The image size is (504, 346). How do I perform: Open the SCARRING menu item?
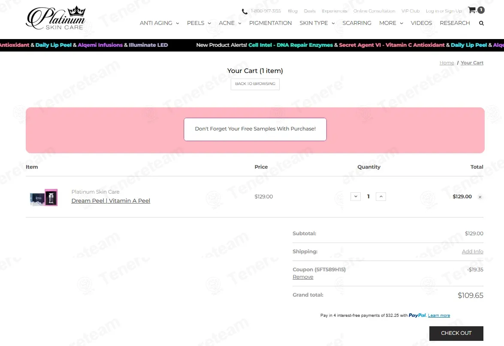357,23
